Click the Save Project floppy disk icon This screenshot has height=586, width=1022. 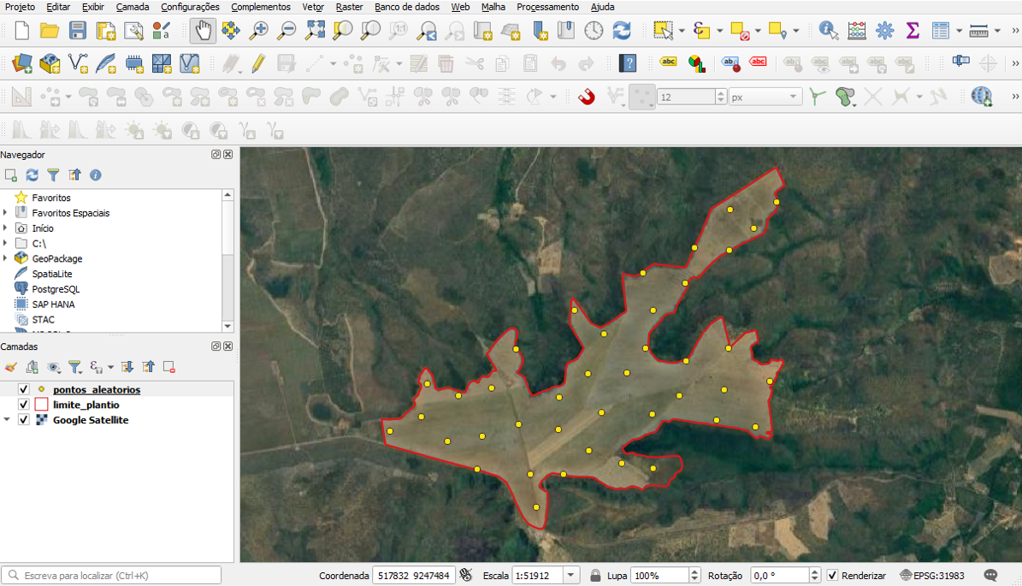78,31
